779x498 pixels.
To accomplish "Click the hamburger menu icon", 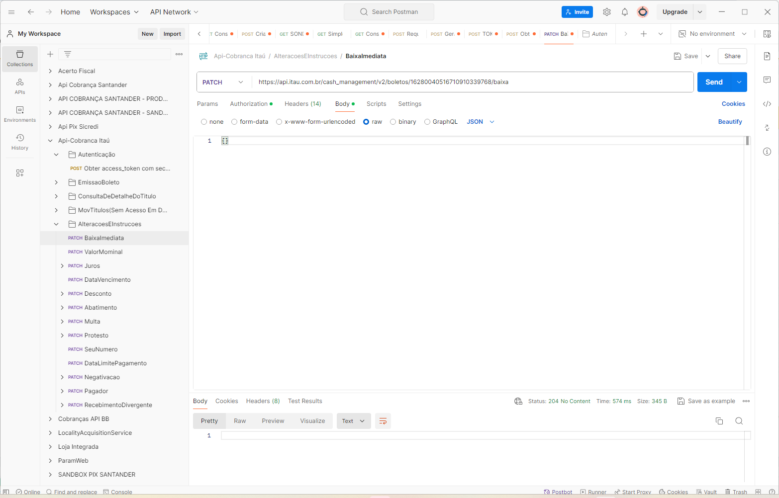I will tap(11, 12).
